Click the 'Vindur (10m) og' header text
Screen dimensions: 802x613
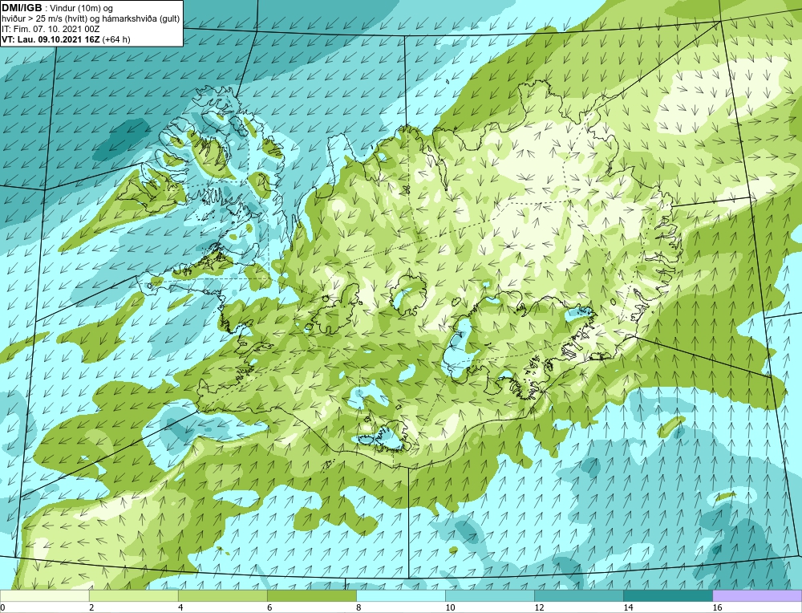[x=82, y=8]
